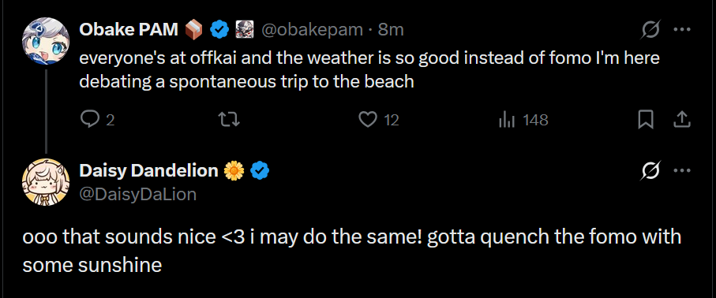Viewport: 716px width, 298px height.
Task: Open the Daisy Dandelion display name
Action: click(x=148, y=170)
